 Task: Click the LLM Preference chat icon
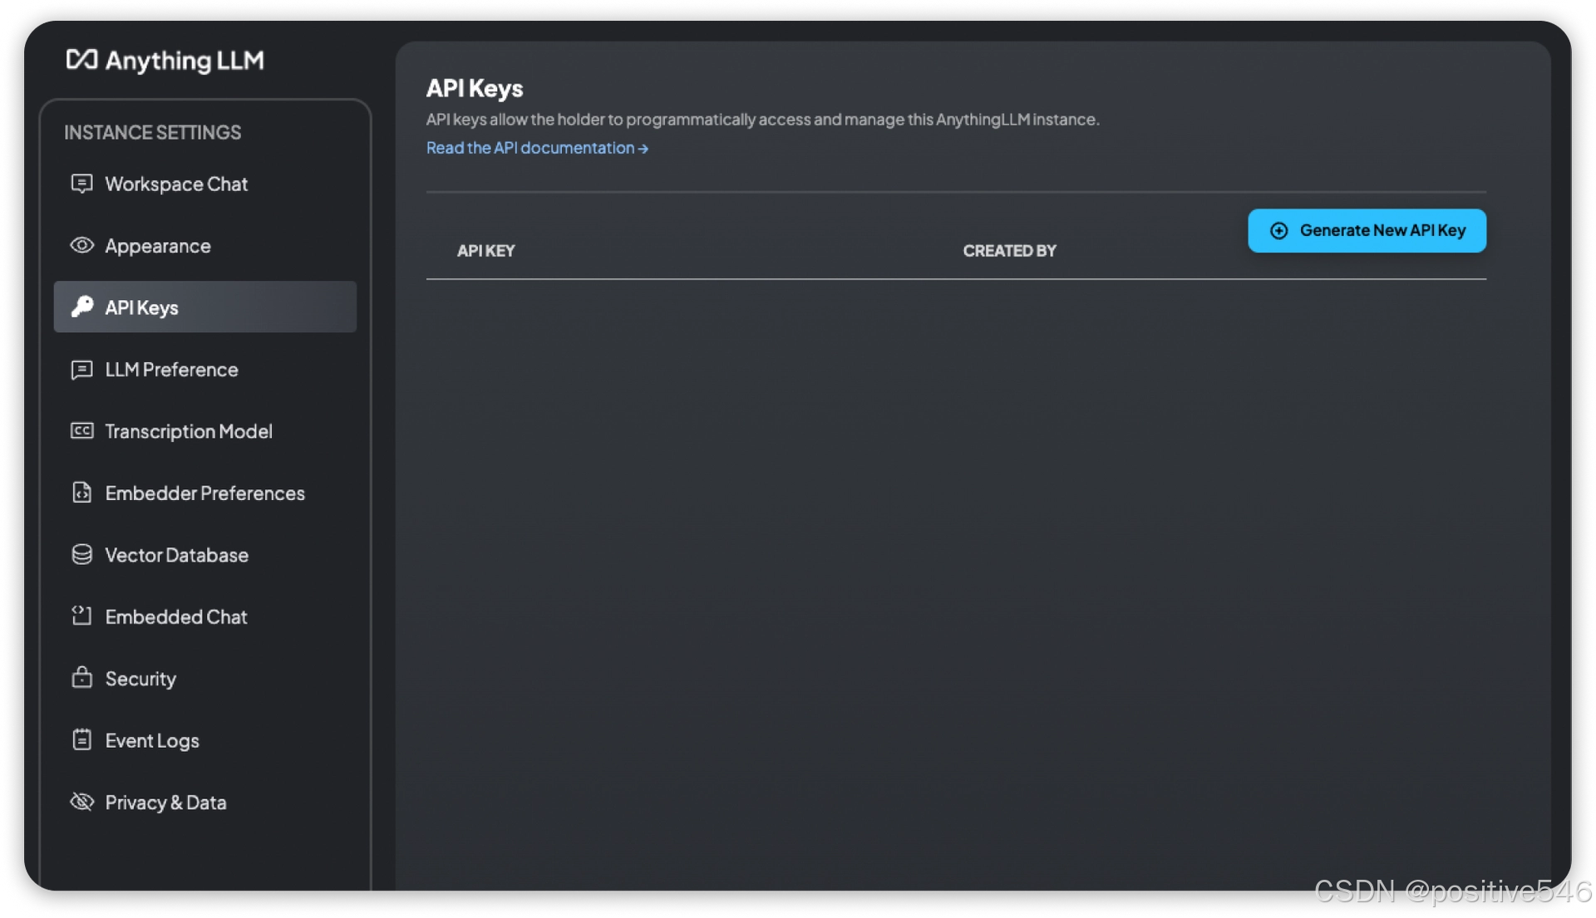click(x=81, y=369)
